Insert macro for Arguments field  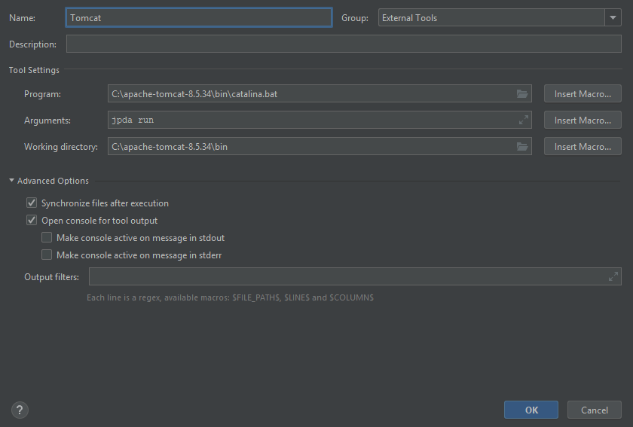tap(583, 120)
